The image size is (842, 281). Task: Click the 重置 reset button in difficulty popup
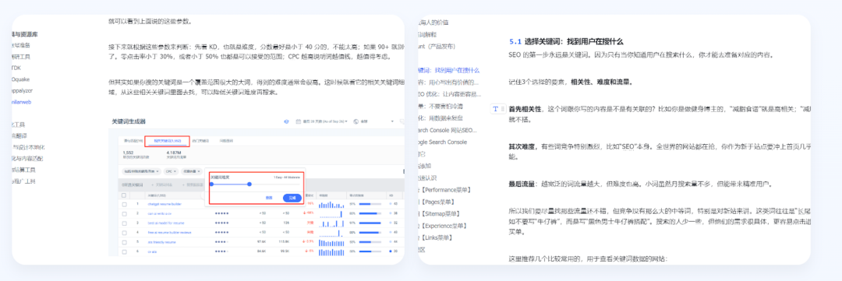269,198
